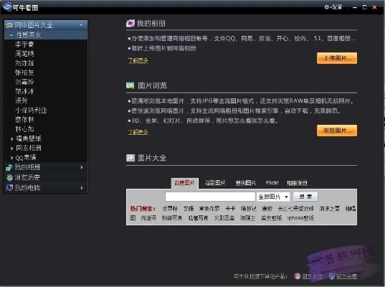This screenshot has width=385, height=287.
Task: Switch to the 百度图片 tab
Action: pos(184,183)
